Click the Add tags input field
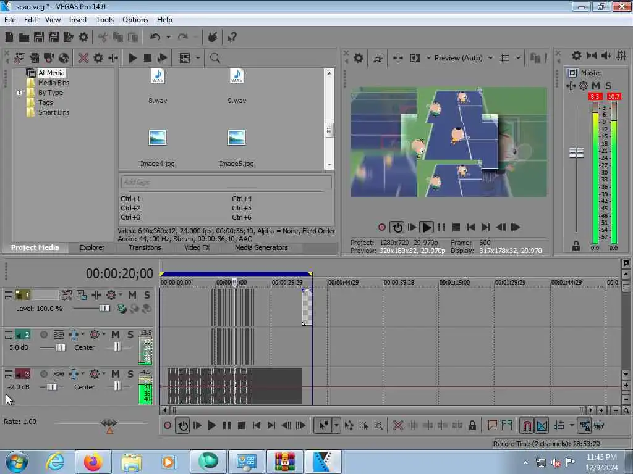Viewport: 633px width, 474px height. [x=226, y=182]
